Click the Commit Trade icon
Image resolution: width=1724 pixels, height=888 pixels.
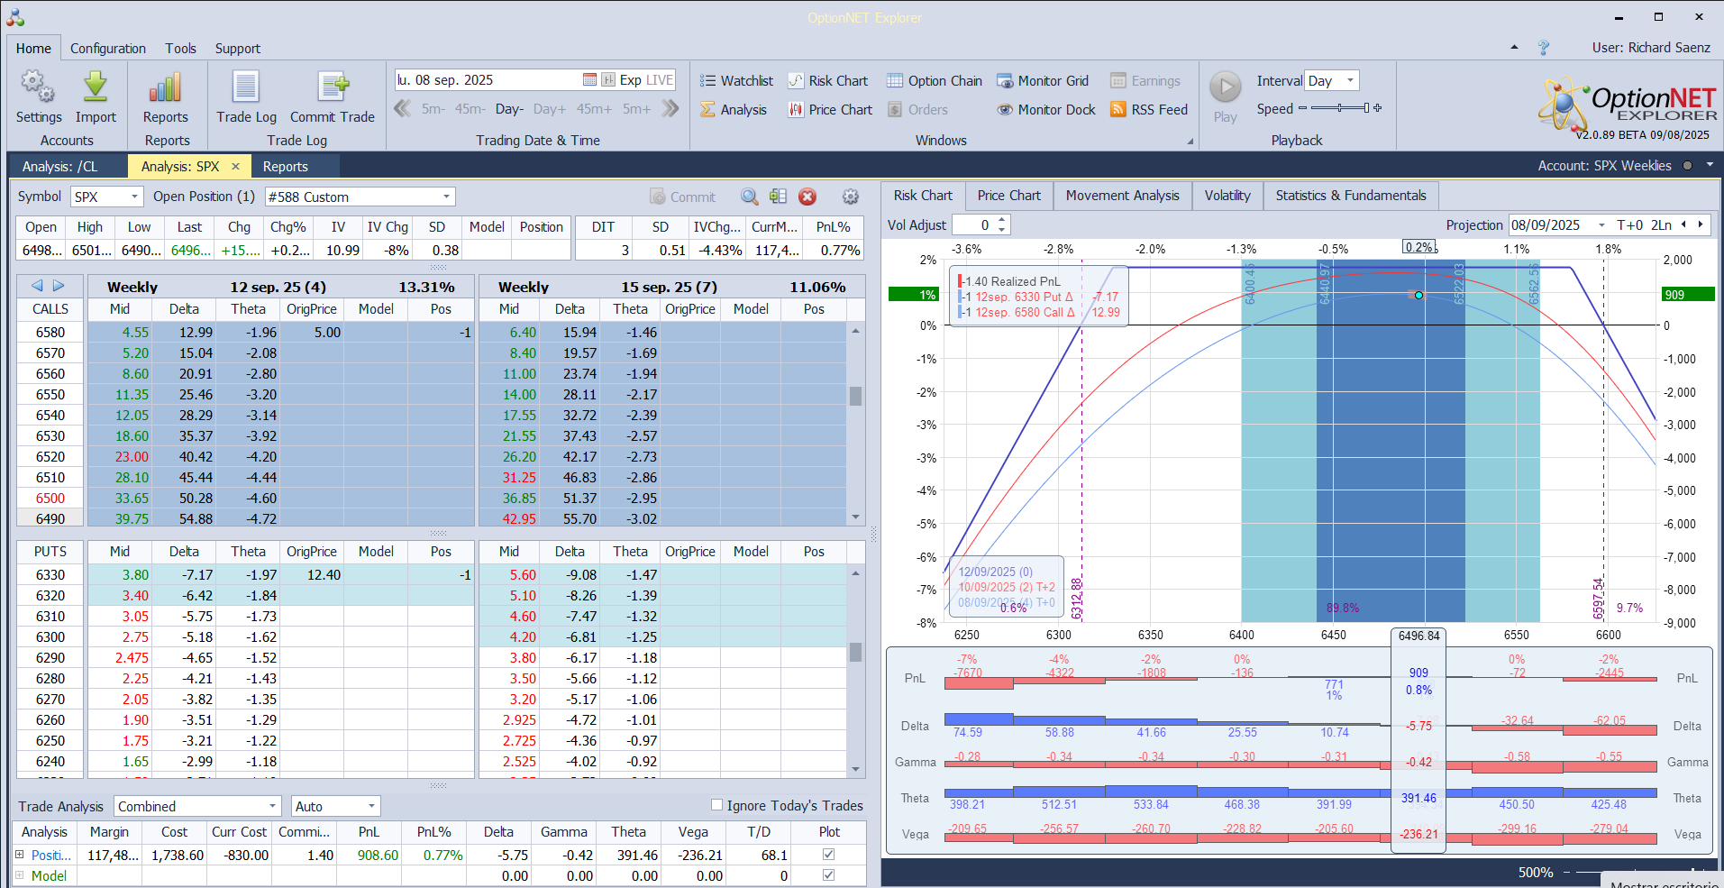[333, 87]
